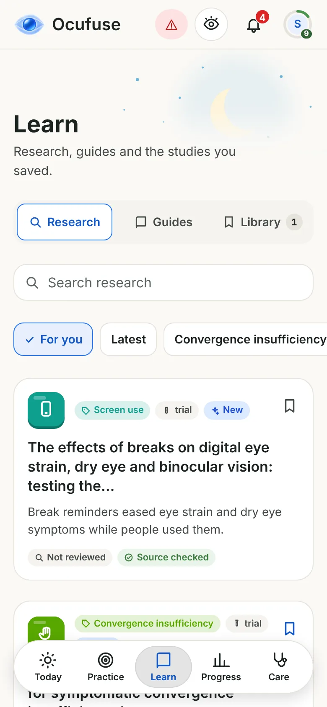Click the break reminders summary text
The image size is (327, 707).
(155, 521)
